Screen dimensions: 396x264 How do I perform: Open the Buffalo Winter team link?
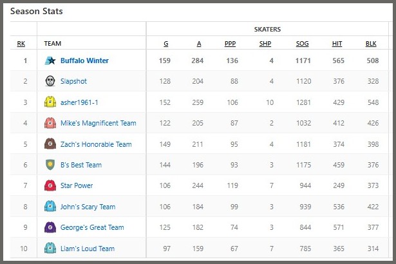pyautogui.click(x=84, y=61)
